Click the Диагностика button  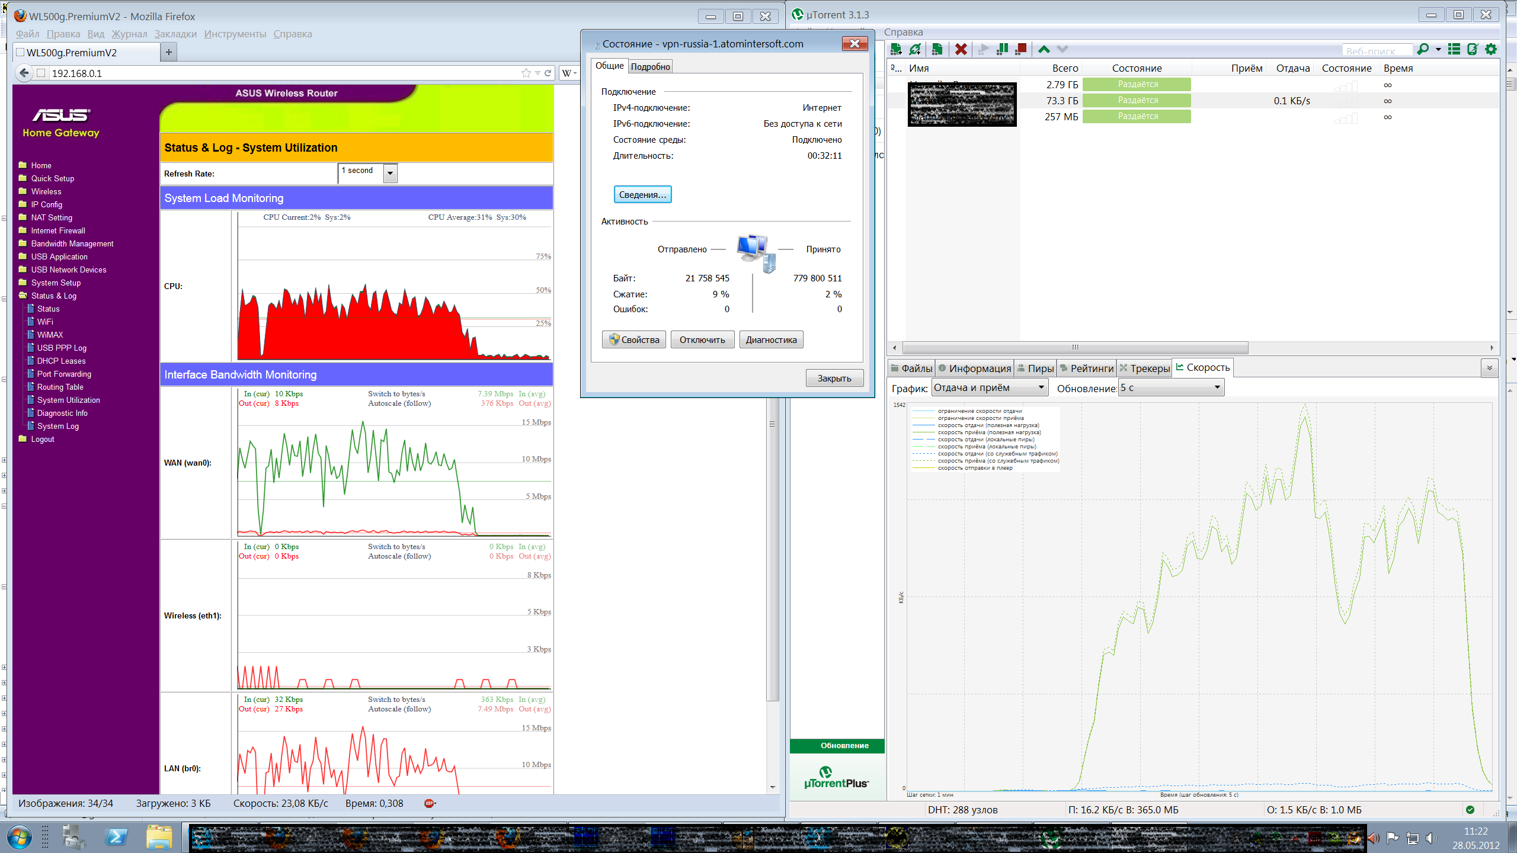click(771, 339)
